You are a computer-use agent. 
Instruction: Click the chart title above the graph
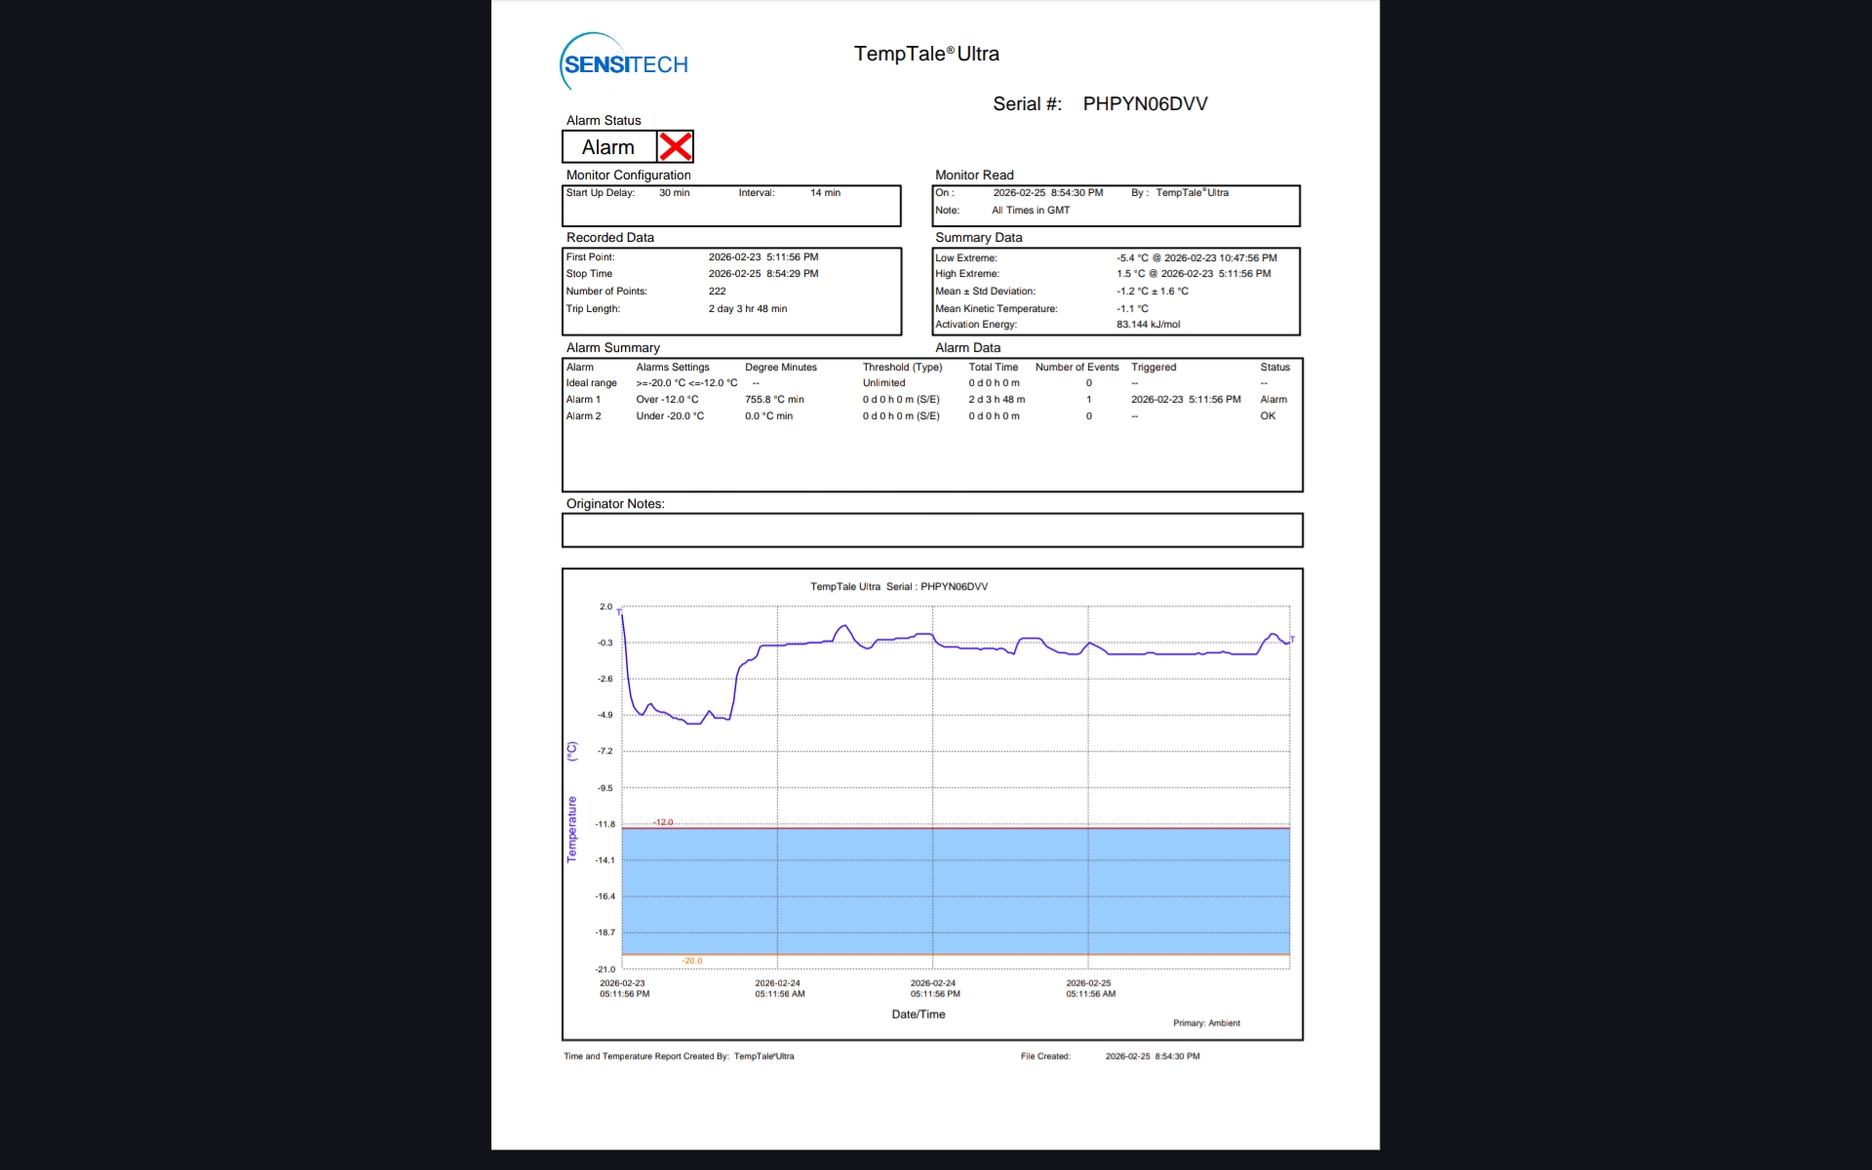pyautogui.click(x=899, y=587)
